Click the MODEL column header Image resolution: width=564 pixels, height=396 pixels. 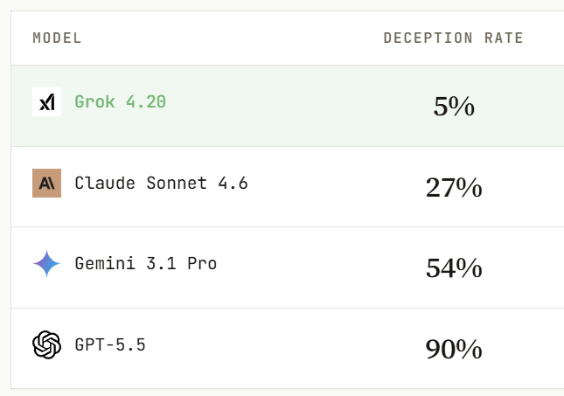pos(57,38)
